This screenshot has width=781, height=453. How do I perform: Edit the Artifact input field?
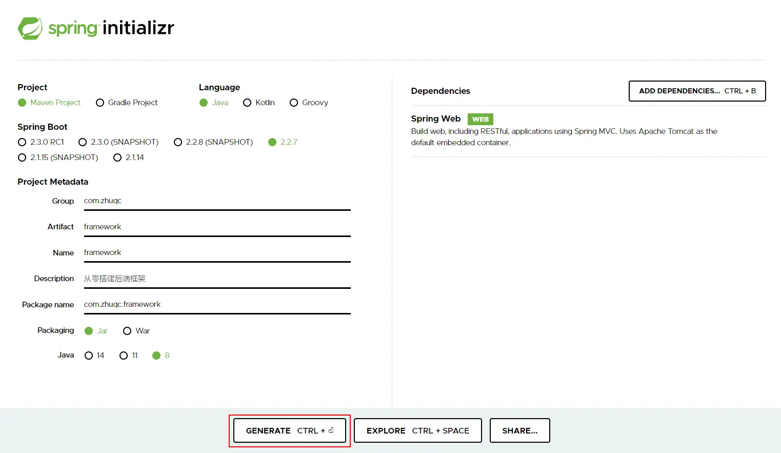(217, 227)
